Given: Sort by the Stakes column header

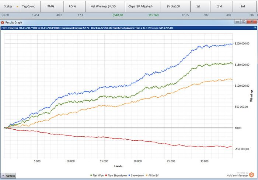Looking at the screenshot, I should pyautogui.click(x=10, y=6).
